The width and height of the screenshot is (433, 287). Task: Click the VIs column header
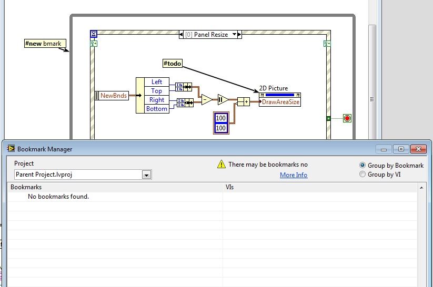[320, 187]
